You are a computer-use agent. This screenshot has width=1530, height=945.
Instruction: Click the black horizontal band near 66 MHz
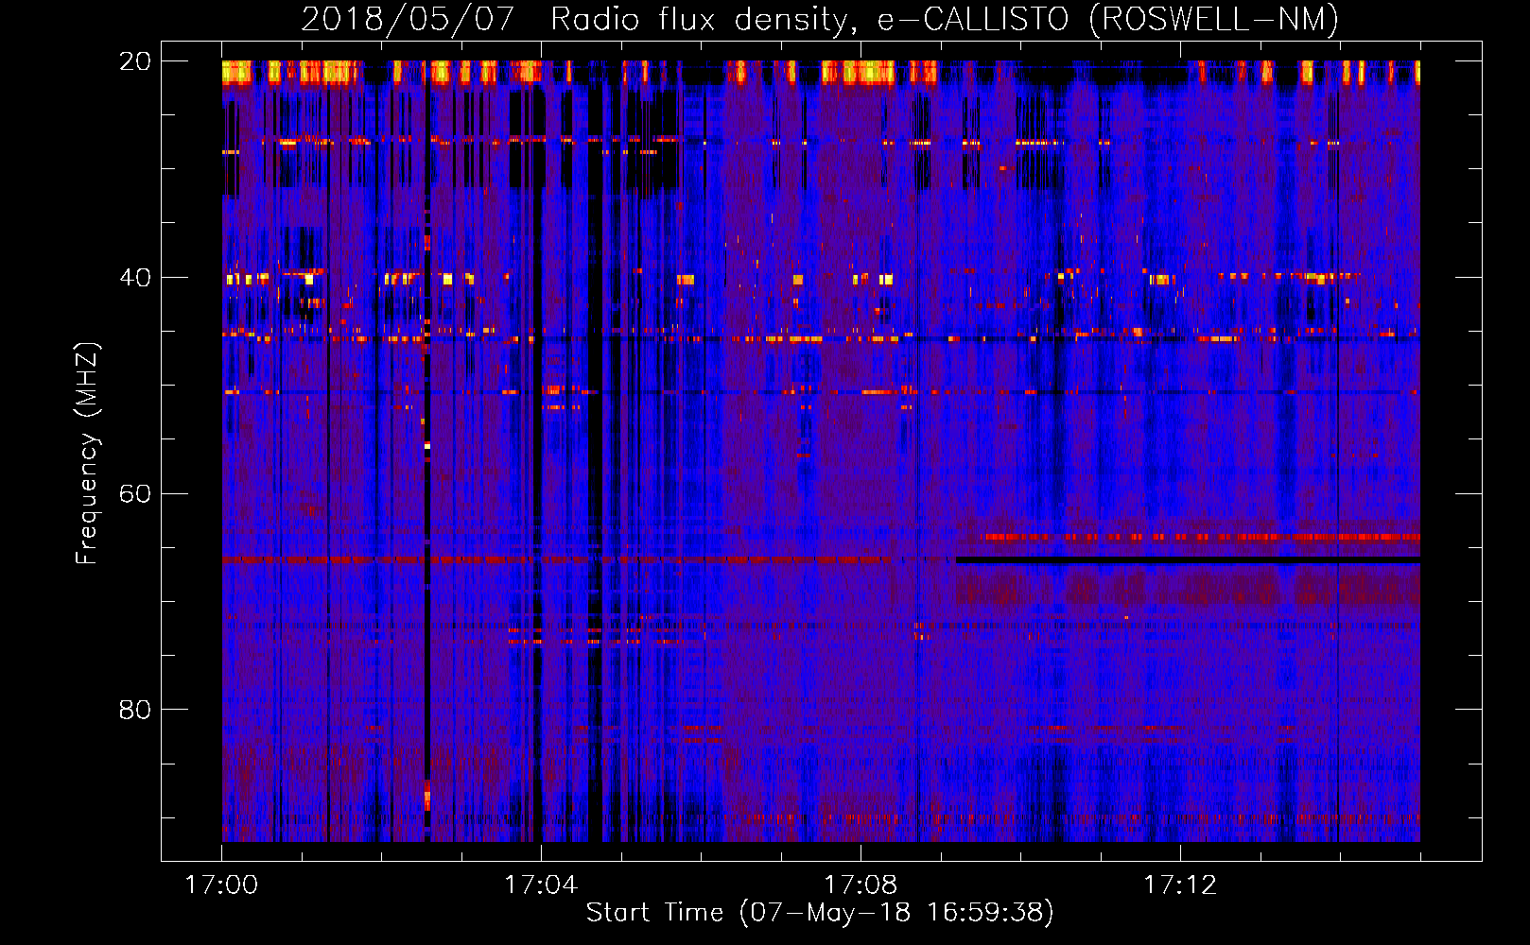pyautogui.click(x=1188, y=560)
